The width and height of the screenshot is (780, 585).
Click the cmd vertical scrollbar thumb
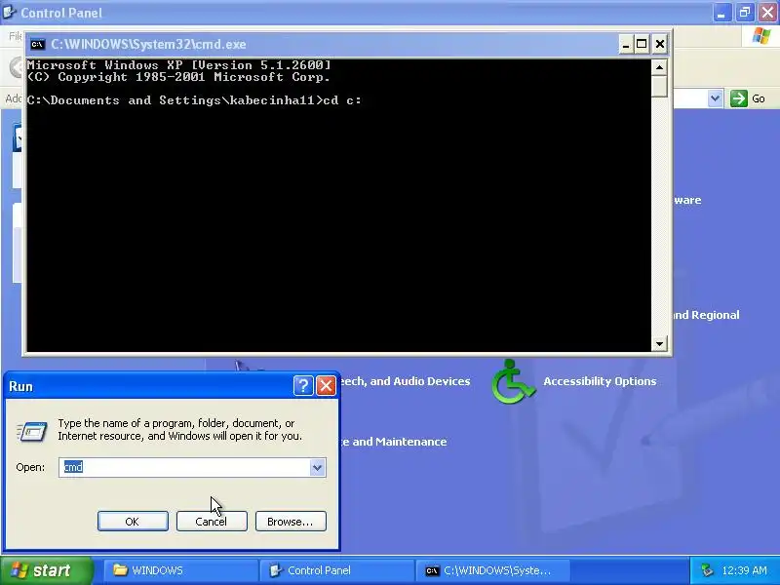[660, 86]
